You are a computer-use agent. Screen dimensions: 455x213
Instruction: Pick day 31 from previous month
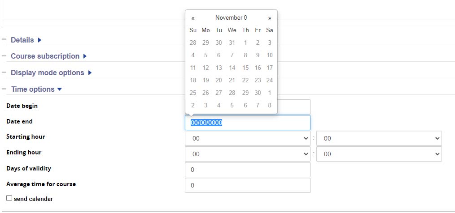pyautogui.click(x=232, y=43)
